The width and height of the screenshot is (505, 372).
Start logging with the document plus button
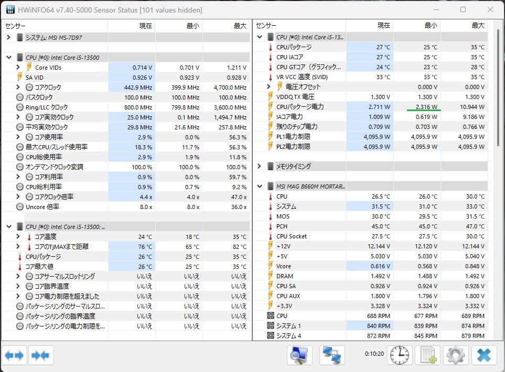coord(428,355)
